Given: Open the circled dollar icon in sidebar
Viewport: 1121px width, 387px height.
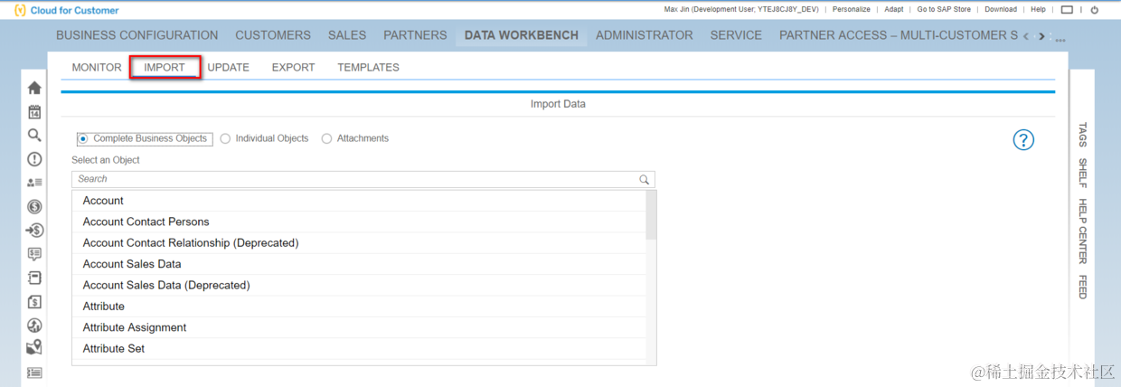Looking at the screenshot, I should pyautogui.click(x=34, y=206).
